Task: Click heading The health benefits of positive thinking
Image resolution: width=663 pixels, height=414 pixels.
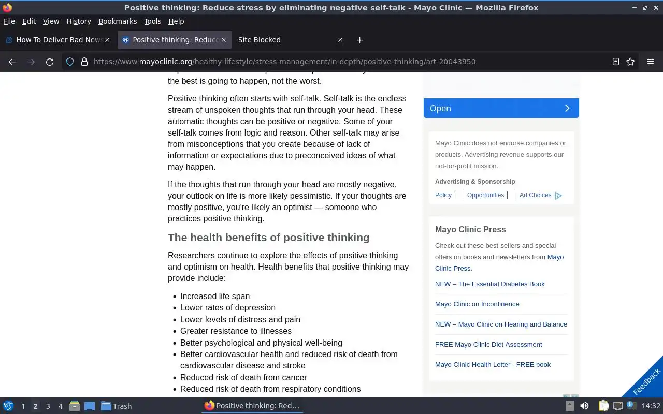Action: pyautogui.click(x=268, y=238)
